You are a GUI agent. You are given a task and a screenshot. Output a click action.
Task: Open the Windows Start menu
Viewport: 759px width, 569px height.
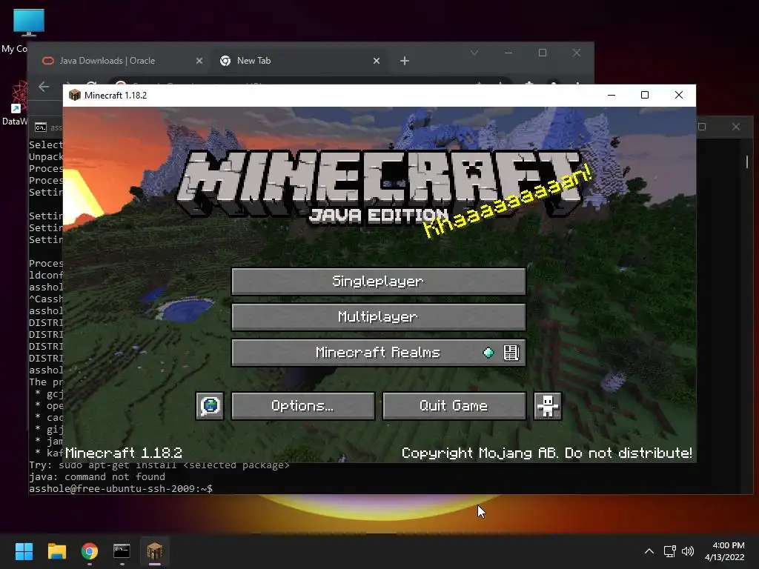pos(24,551)
